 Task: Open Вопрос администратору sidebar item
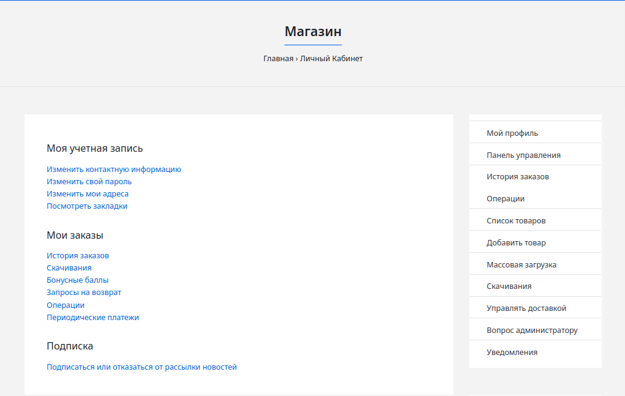point(532,330)
